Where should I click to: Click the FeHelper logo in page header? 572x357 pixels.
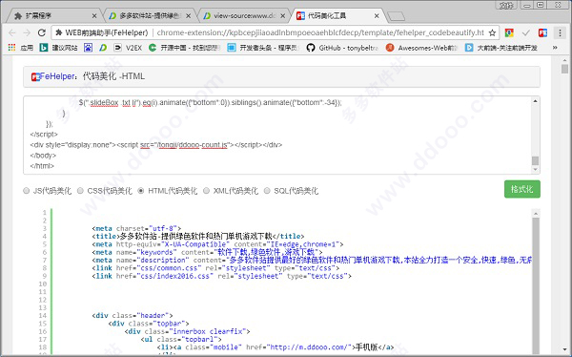35,77
